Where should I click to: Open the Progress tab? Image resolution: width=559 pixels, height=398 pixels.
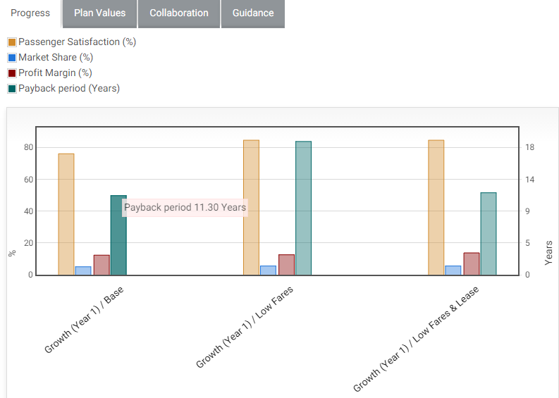point(30,13)
